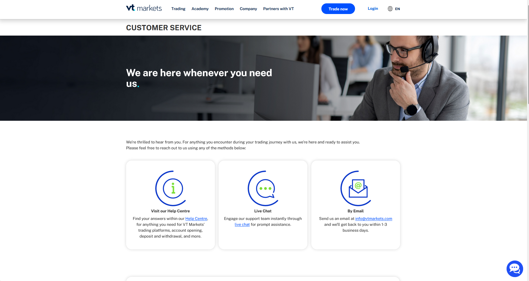
Task: Click the 'Live Chat' card title
Action: point(263,211)
